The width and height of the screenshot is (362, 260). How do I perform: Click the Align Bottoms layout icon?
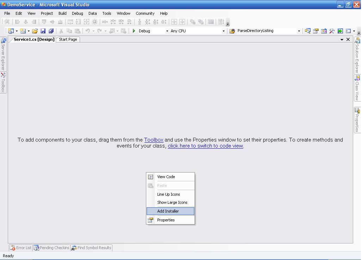point(60,22)
